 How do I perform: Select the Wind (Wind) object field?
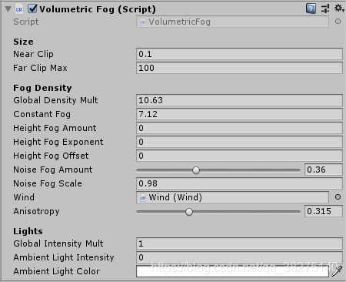[x=232, y=197]
